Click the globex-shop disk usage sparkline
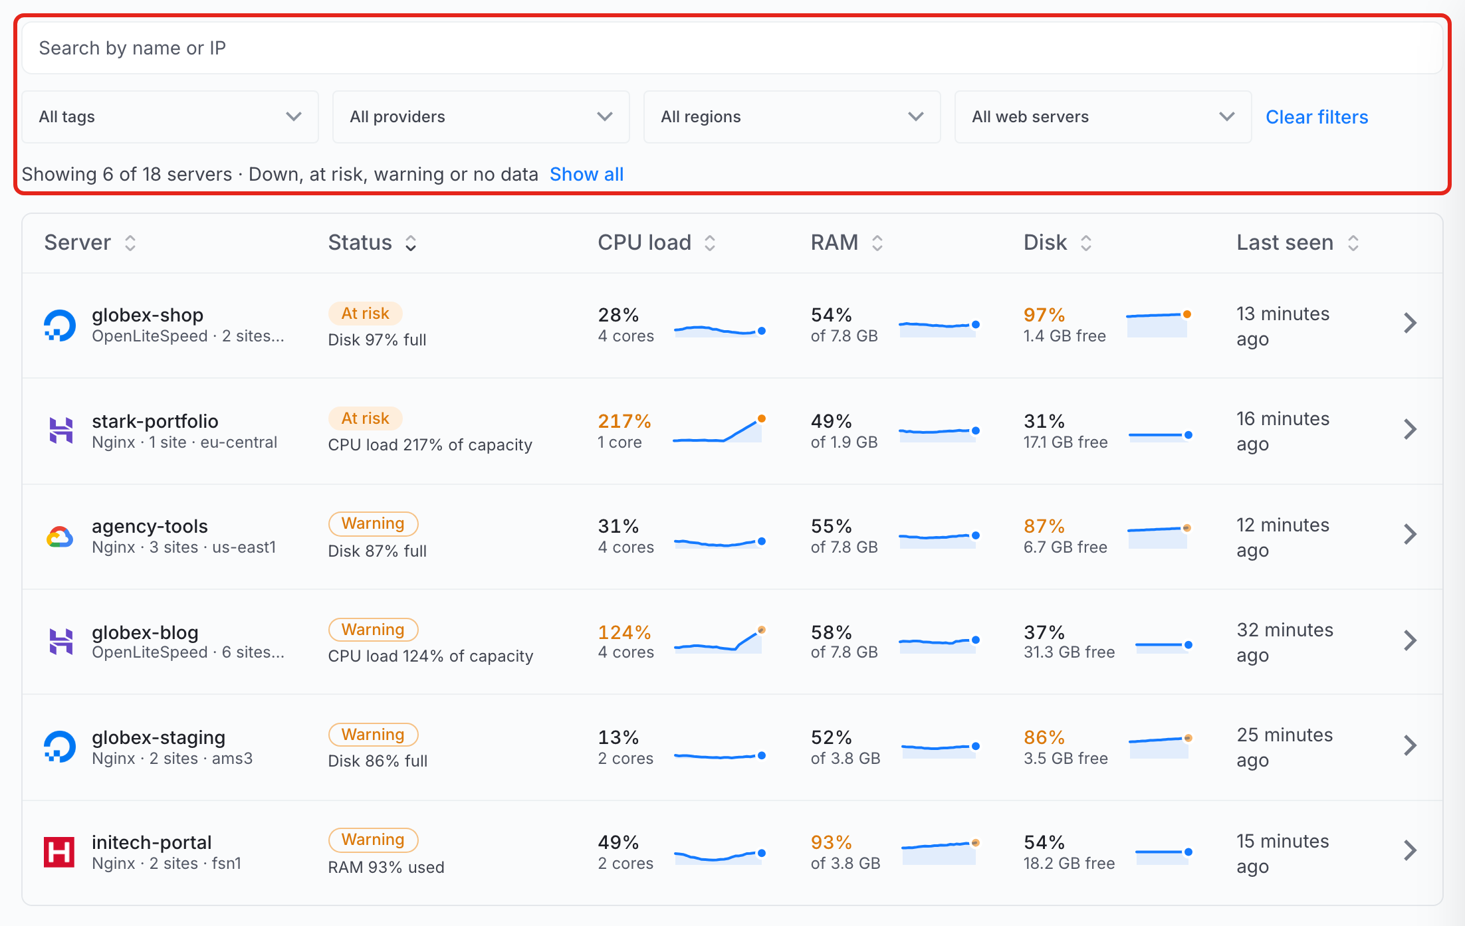This screenshot has width=1465, height=926. [x=1159, y=324]
